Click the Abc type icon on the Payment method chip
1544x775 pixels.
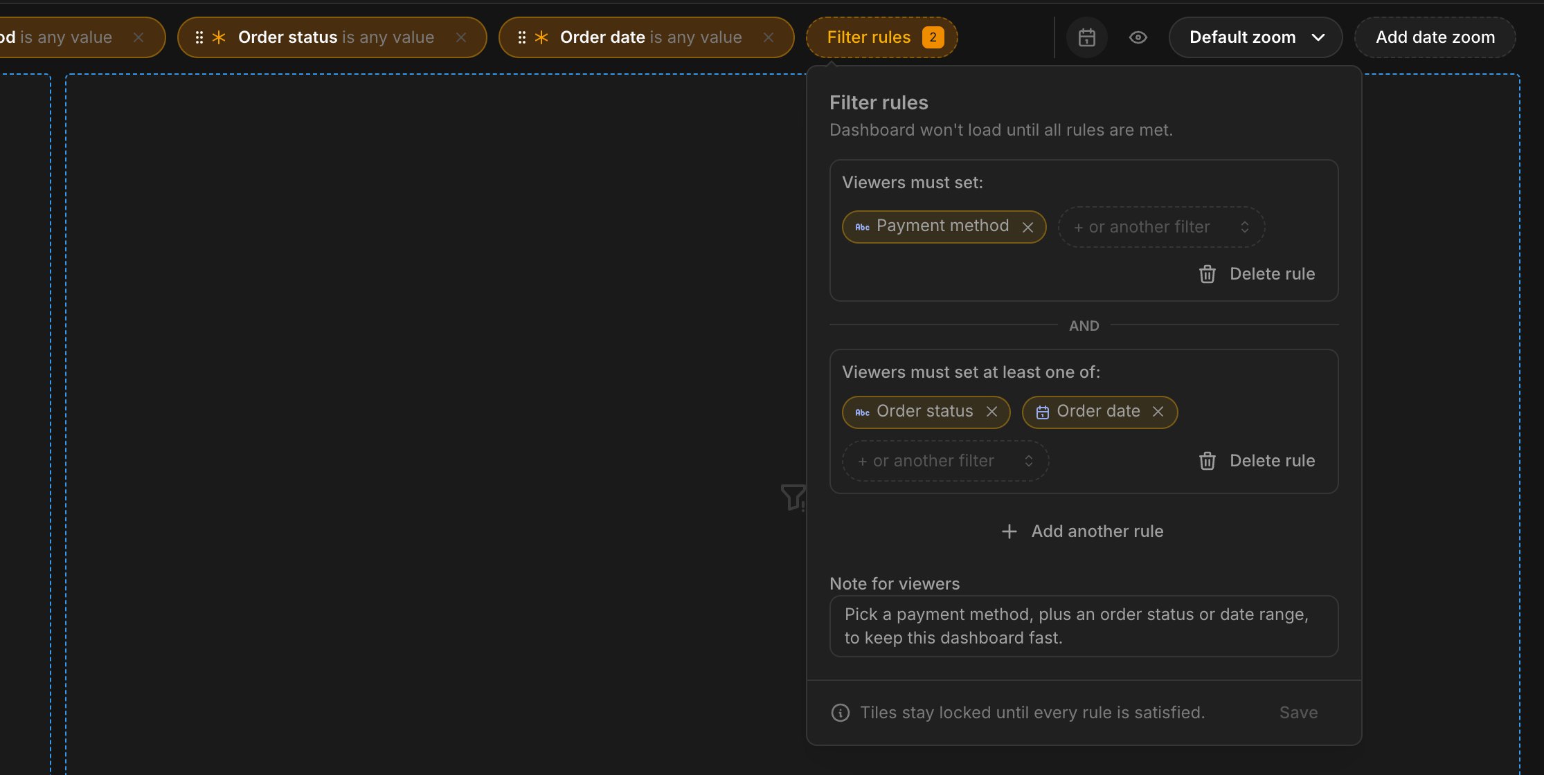click(862, 227)
